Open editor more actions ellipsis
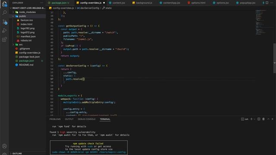This screenshot has width=276, height=155. [272, 3]
